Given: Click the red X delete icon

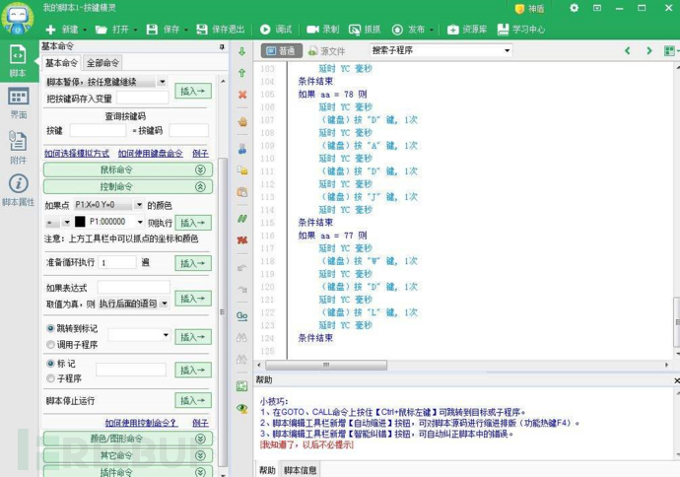Looking at the screenshot, I should (242, 95).
